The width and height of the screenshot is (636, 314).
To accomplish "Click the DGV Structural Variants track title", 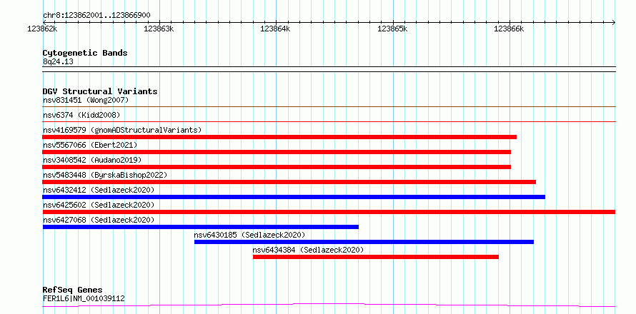I will (100, 91).
